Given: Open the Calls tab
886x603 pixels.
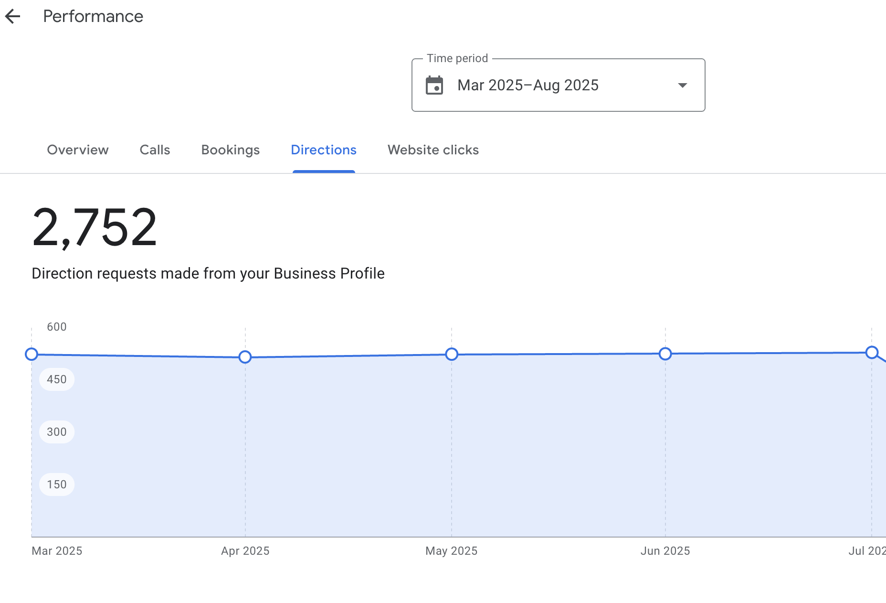Looking at the screenshot, I should (155, 150).
